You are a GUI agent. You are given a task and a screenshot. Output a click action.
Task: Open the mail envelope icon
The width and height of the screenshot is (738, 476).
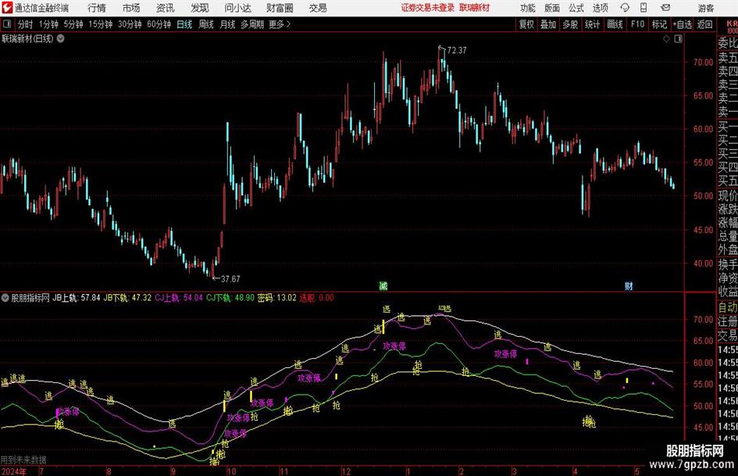[x=665, y=8]
